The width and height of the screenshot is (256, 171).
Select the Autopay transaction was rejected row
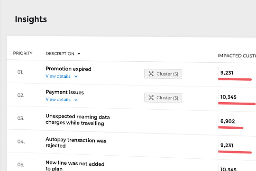click(76, 143)
